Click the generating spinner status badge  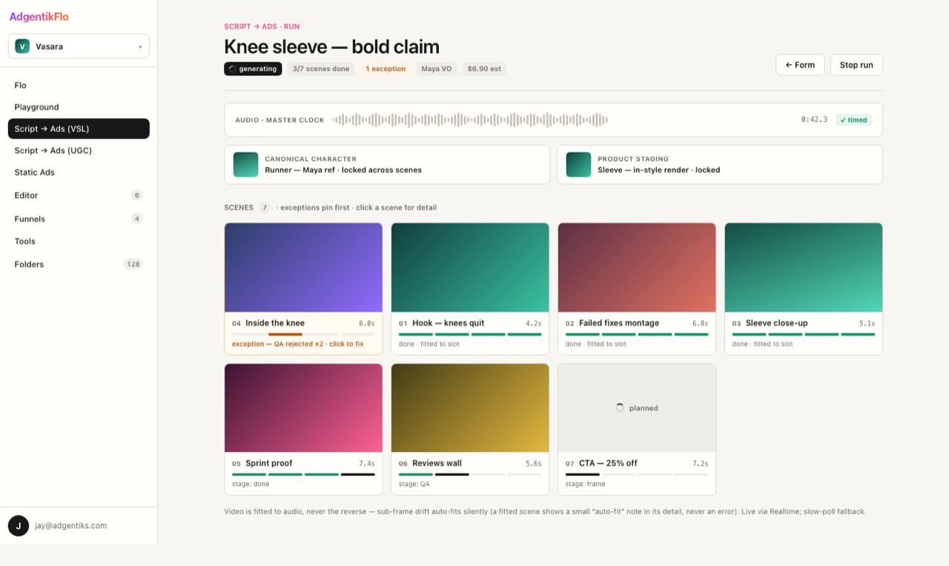tap(253, 69)
